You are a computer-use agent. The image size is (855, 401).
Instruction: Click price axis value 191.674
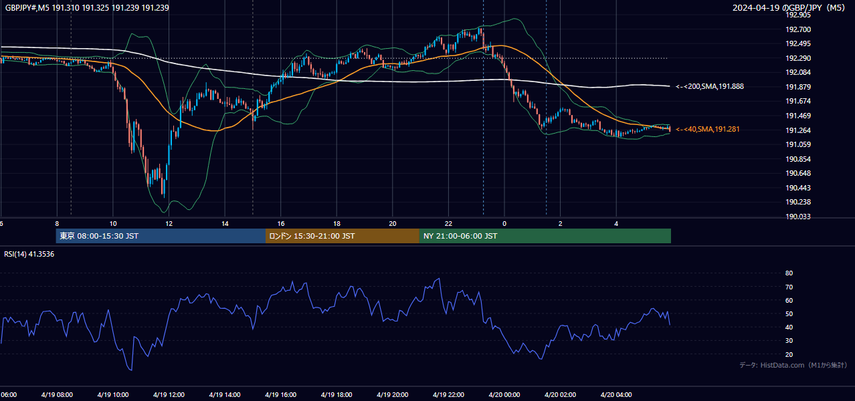coord(798,101)
